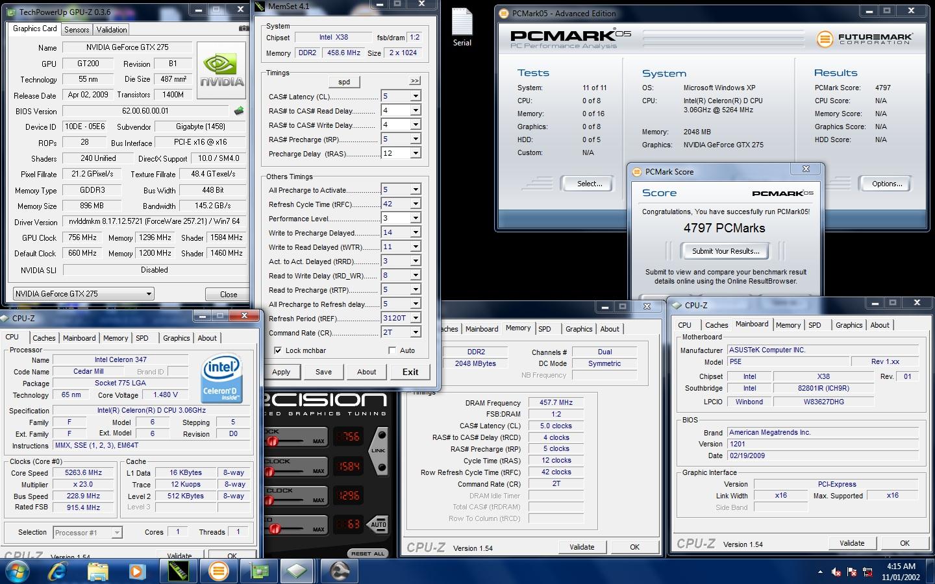The height and width of the screenshot is (584, 935).
Task: Select Graphics tab in middle CPU-Z window
Action: 579,329
